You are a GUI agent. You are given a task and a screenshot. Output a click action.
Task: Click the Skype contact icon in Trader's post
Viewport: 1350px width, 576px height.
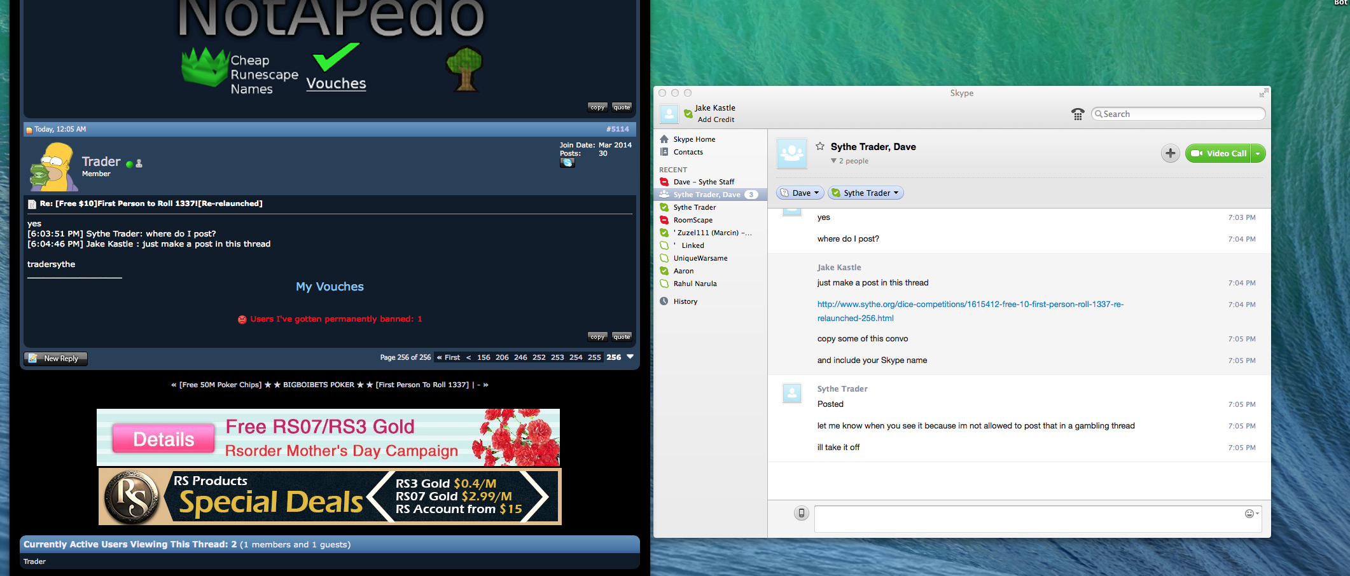pos(567,163)
